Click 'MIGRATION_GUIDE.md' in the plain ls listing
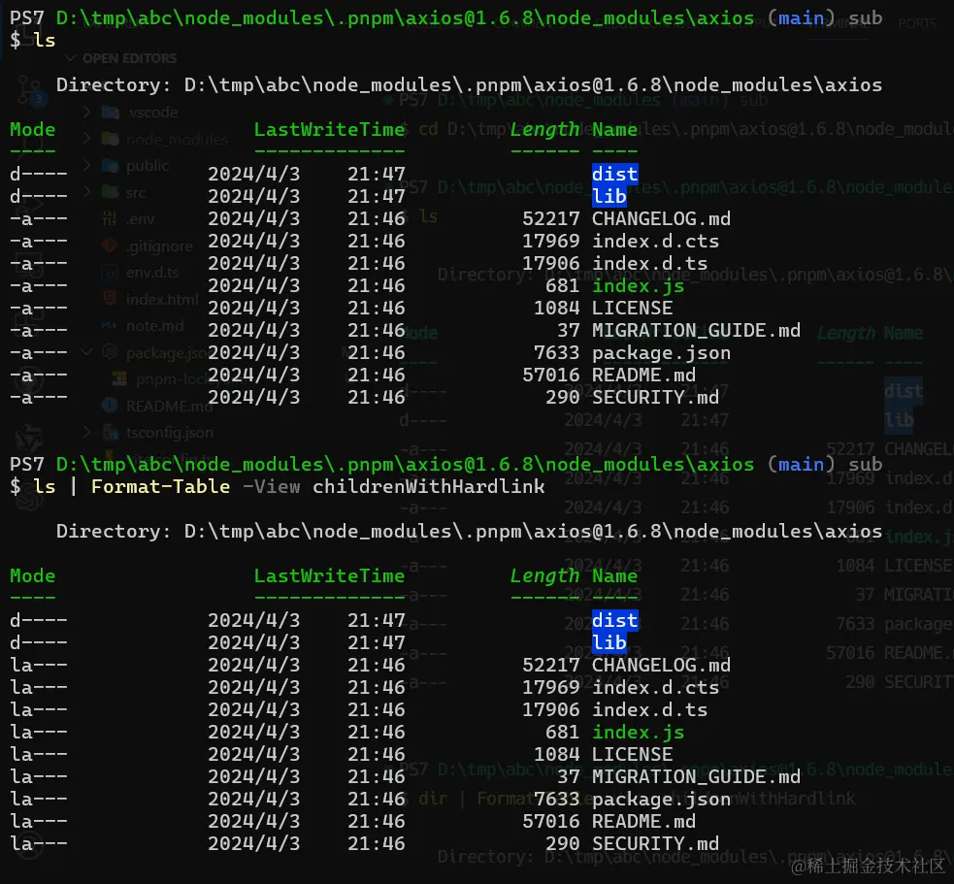Viewport: 954px width, 884px height. tap(696, 330)
